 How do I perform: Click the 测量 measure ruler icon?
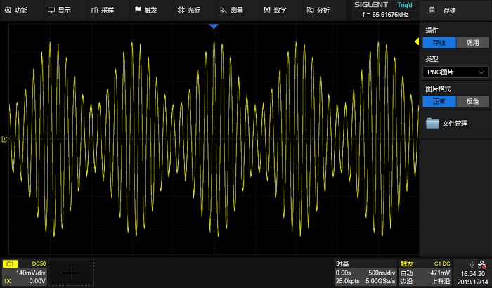[224, 11]
